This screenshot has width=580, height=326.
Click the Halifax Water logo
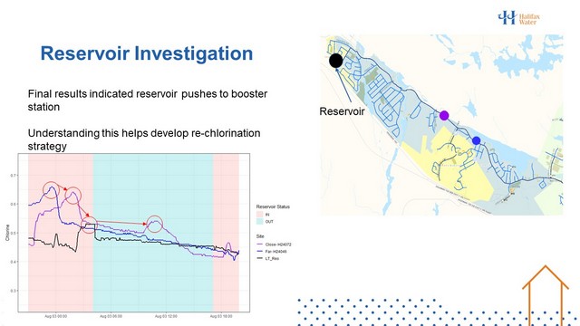(x=518, y=17)
